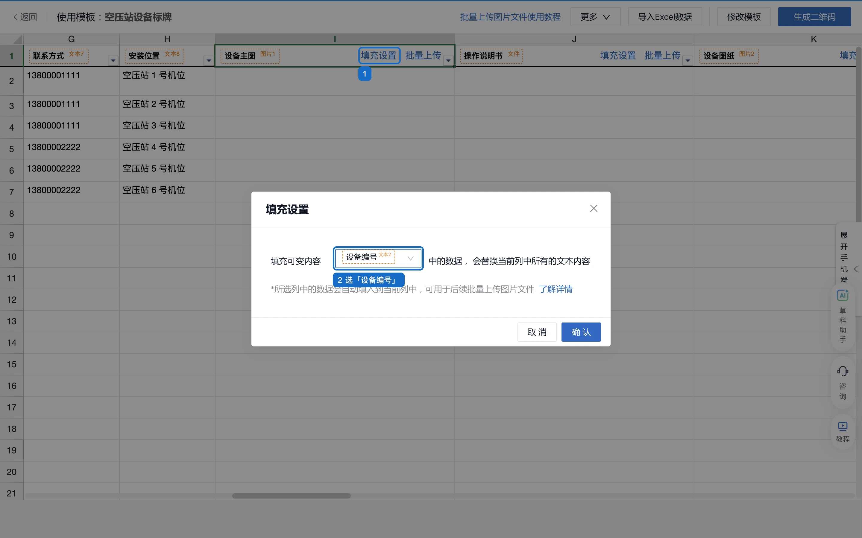862x538 pixels.
Task: Click cell 空压站 6 号机位
Action: (x=167, y=192)
